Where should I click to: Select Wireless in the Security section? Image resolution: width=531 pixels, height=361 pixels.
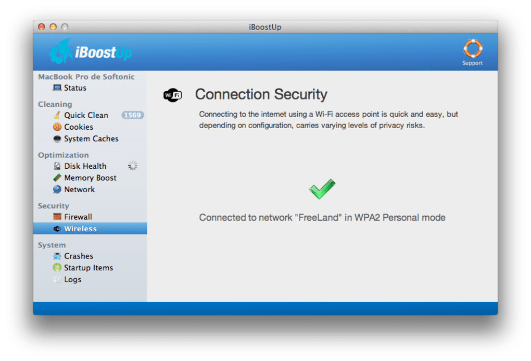click(80, 229)
